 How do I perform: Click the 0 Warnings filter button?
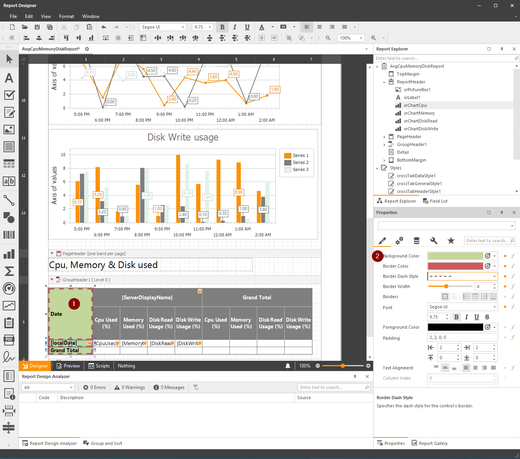coord(130,387)
